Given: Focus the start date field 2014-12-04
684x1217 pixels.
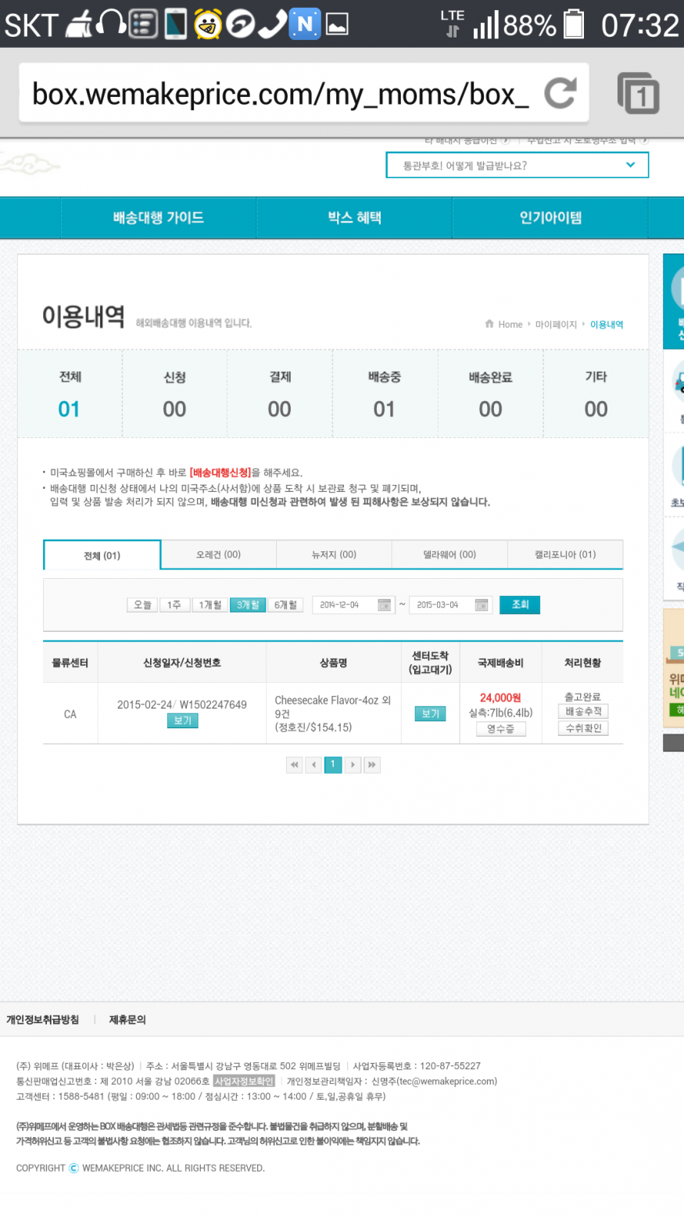Looking at the screenshot, I should tap(353, 605).
